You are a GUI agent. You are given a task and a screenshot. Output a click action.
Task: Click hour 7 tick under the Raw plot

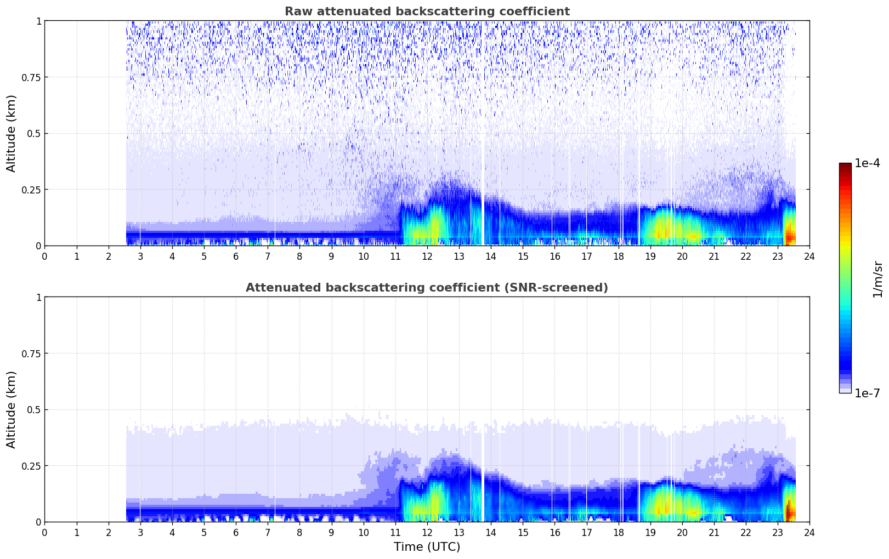click(268, 256)
